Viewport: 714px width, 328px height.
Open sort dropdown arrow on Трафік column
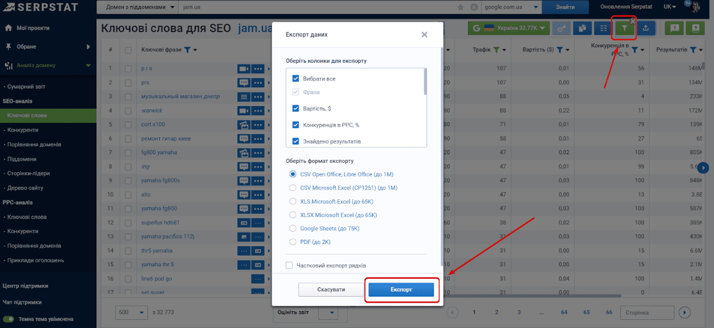tap(505, 50)
